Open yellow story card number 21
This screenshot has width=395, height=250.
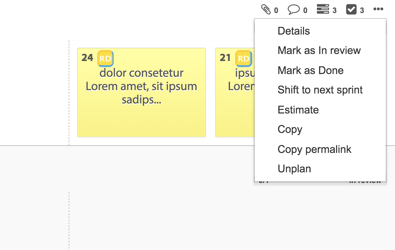(235, 121)
